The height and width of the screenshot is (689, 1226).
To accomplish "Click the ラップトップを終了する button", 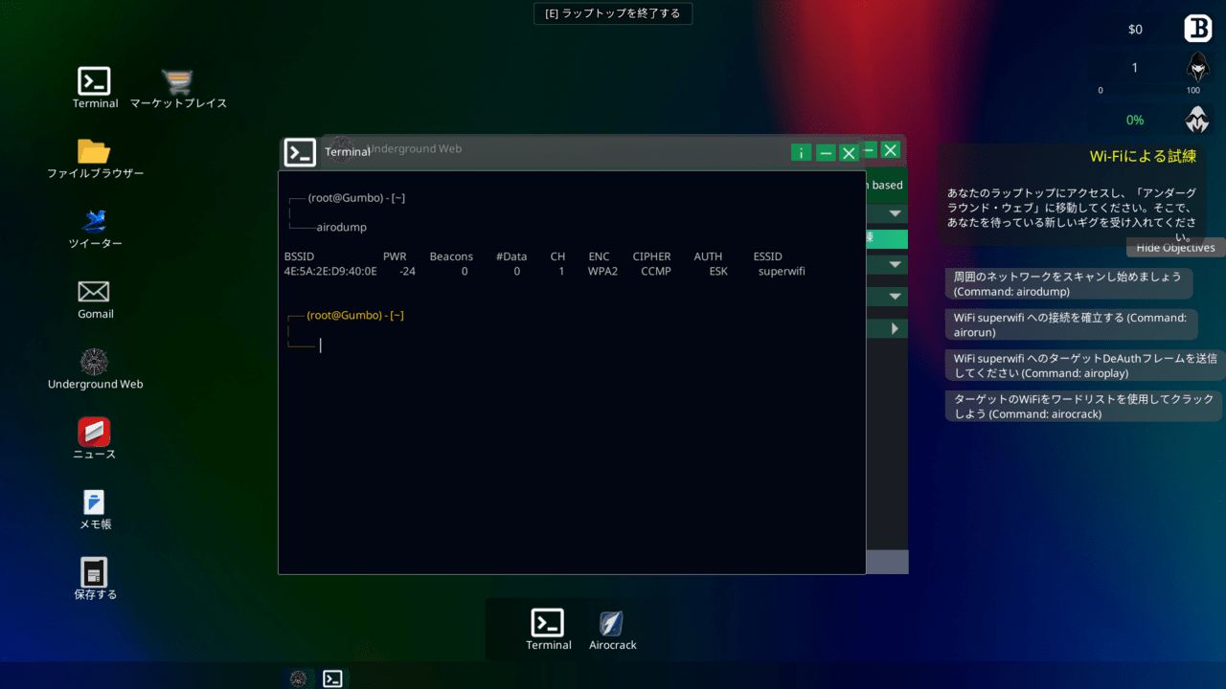I will pos(613,13).
